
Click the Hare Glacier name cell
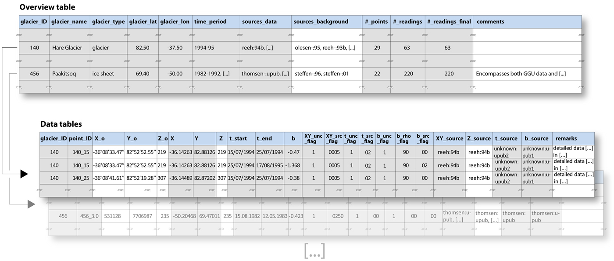click(67, 48)
